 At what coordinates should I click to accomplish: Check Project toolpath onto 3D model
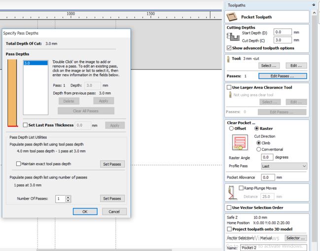pos(229,229)
